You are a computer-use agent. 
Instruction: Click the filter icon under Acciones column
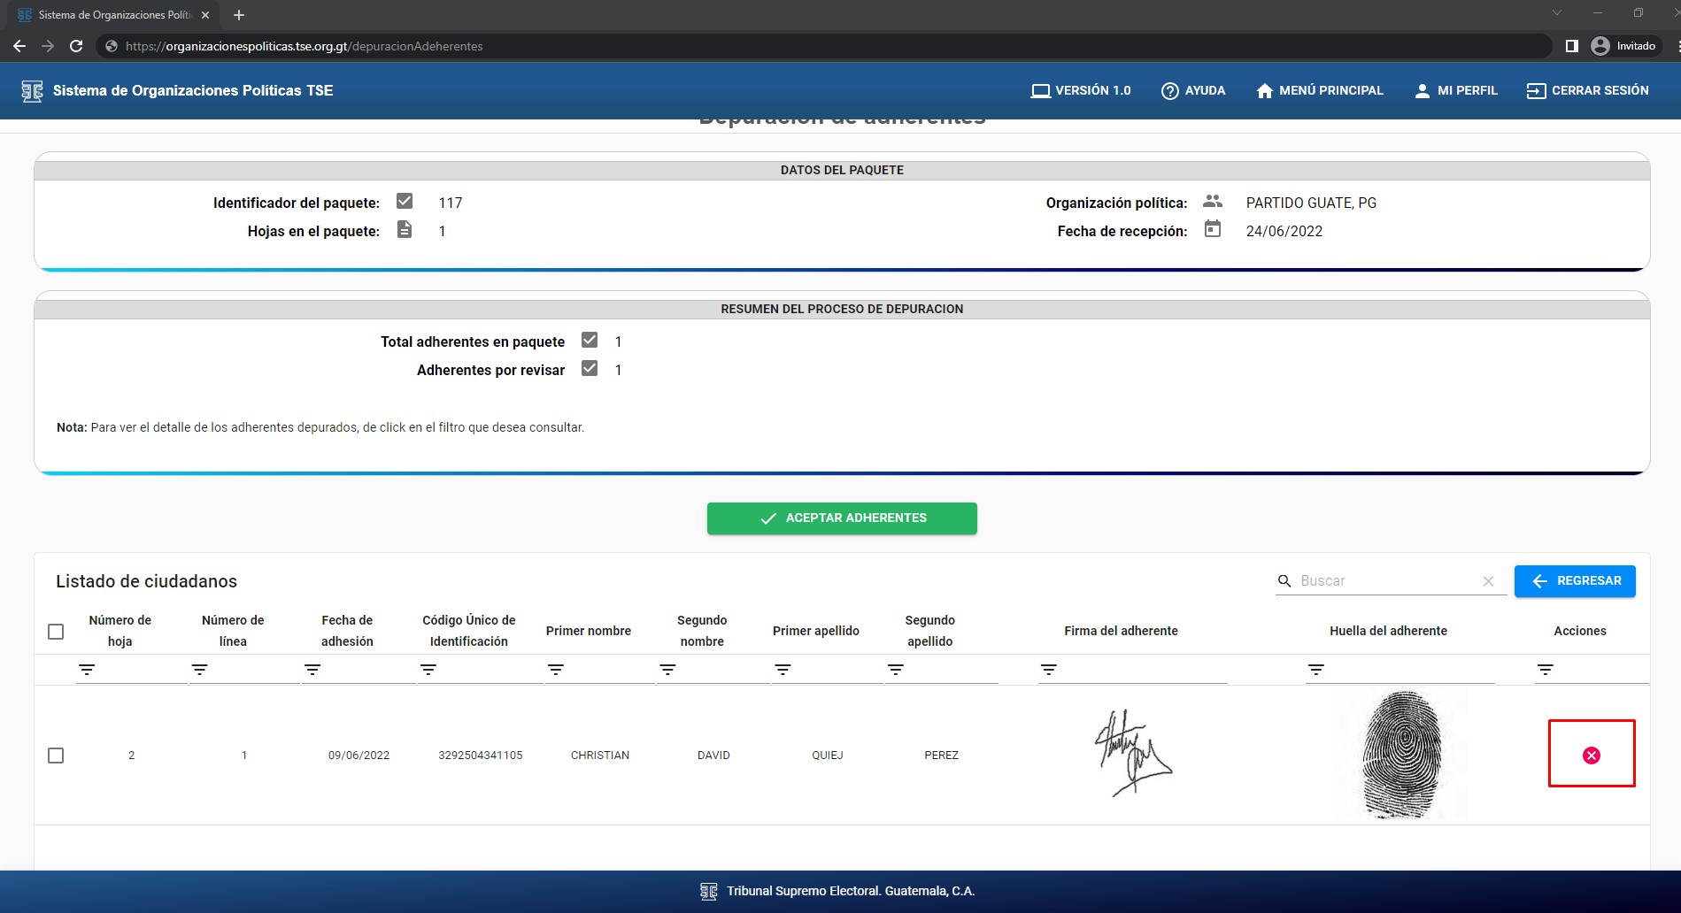[x=1546, y=670]
